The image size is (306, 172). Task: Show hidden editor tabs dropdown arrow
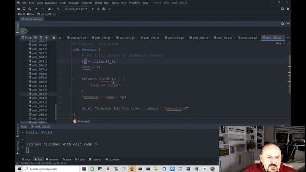click(x=288, y=38)
